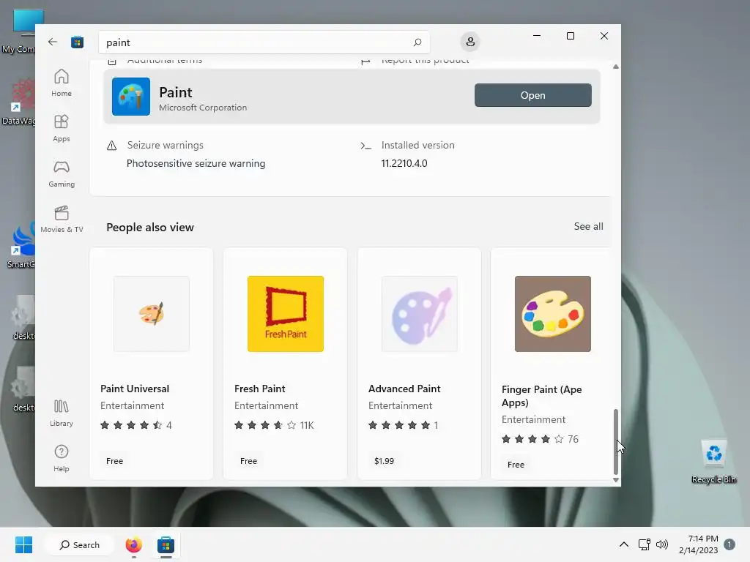The height and width of the screenshot is (562, 750).
Task: Open notification badge in taskbar
Action: pos(729,544)
